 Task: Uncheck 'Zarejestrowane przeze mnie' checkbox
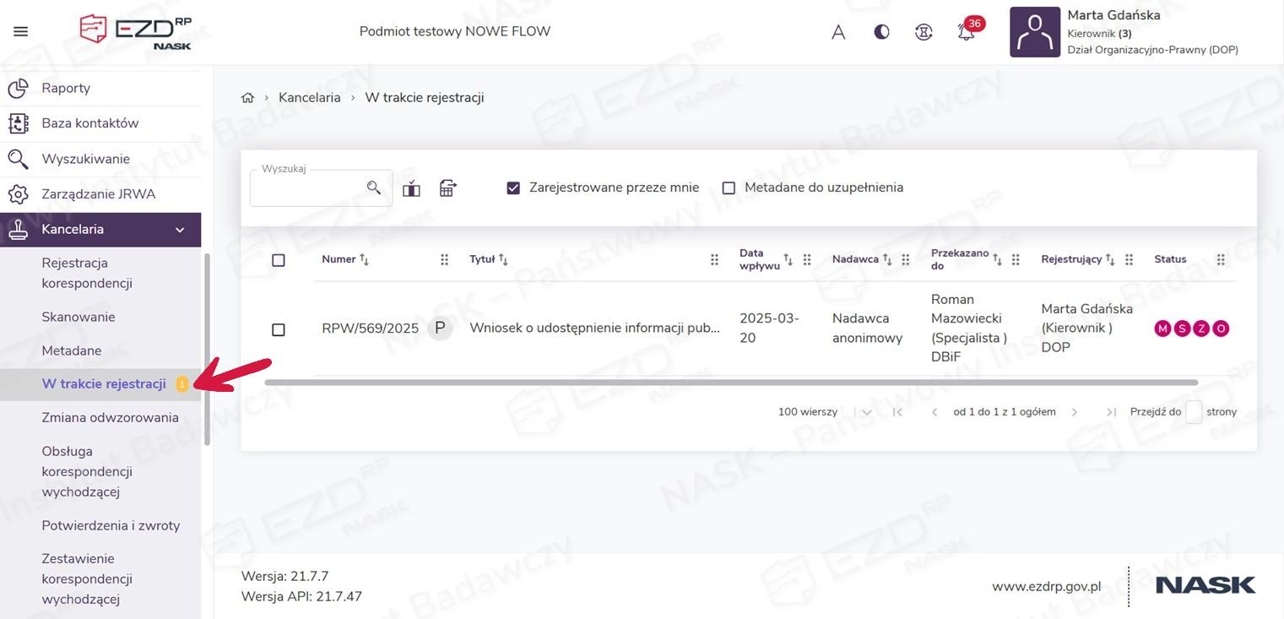coord(513,187)
